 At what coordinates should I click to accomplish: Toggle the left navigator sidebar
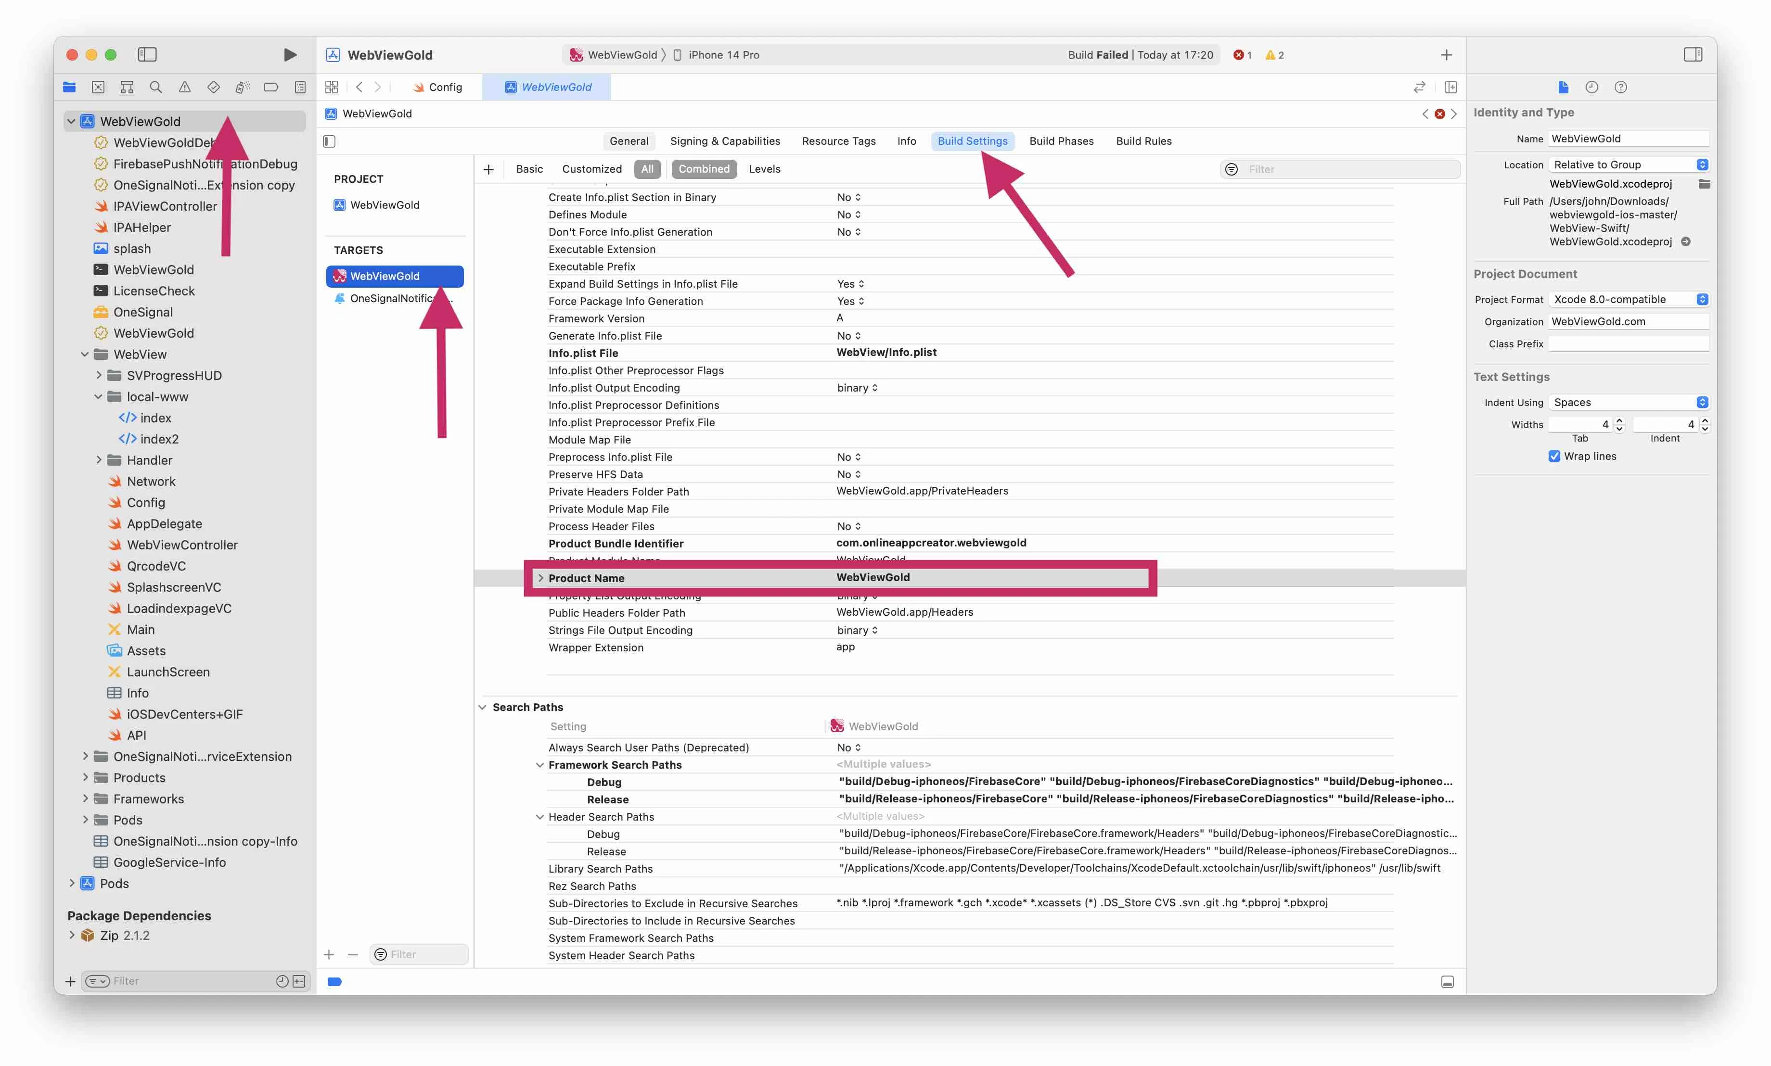click(147, 54)
